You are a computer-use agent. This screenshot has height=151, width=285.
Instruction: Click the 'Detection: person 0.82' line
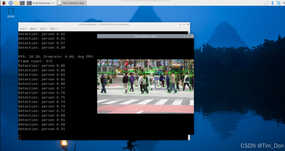point(42,75)
